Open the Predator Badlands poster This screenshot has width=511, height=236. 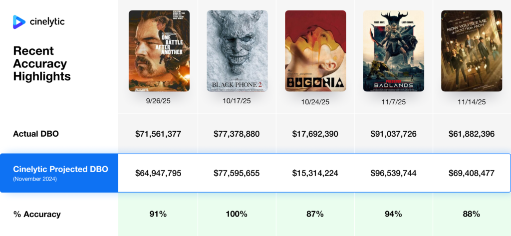click(393, 51)
